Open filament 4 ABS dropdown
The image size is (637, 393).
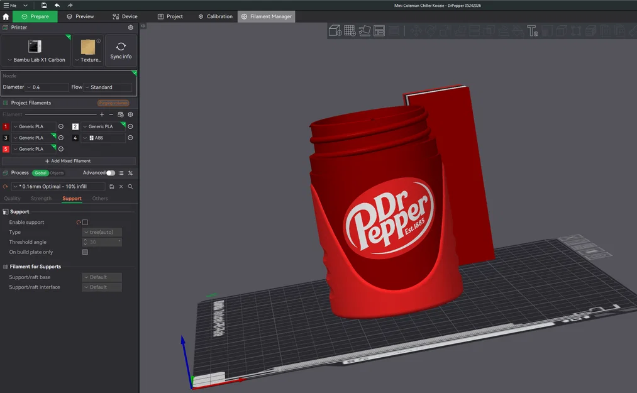coord(103,138)
